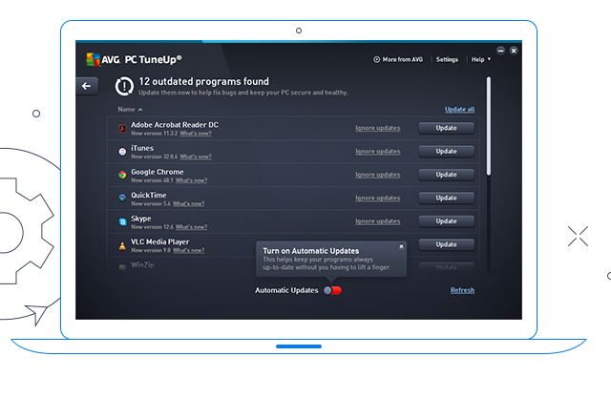Viewport: 611px width, 419px height.
Task: Ignore updates for QuickTime
Action: (x=378, y=199)
